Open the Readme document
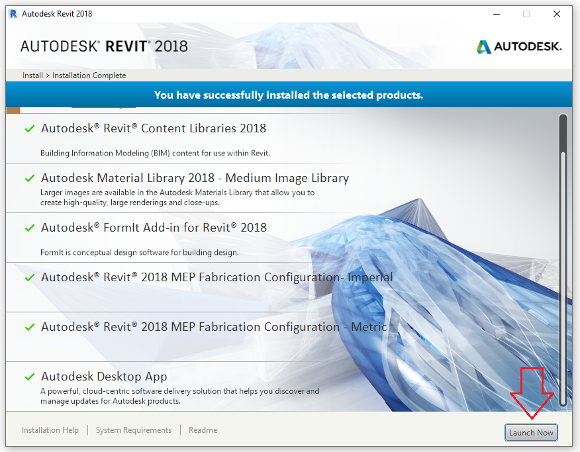This screenshot has width=580, height=452. click(203, 429)
